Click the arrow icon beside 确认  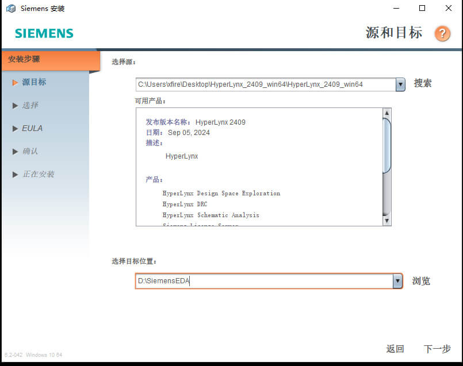coord(15,152)
